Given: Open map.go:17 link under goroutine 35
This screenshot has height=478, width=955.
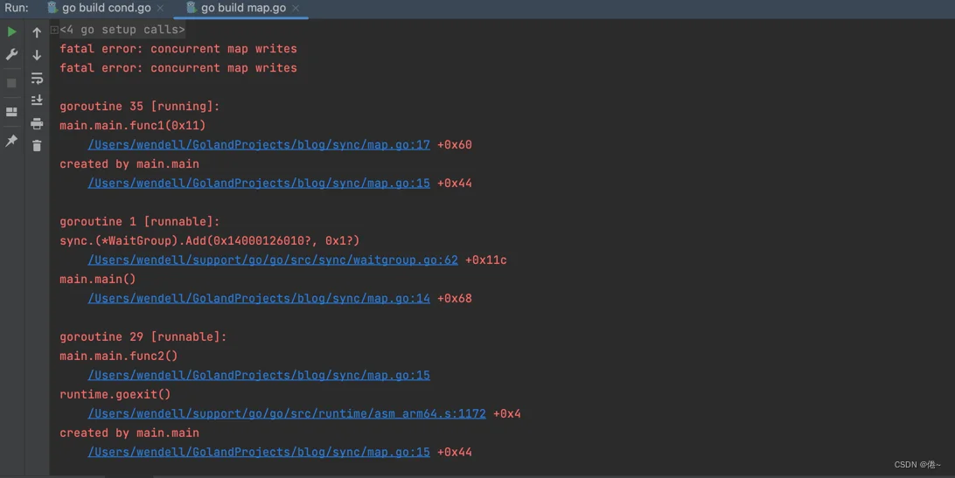Looking at the screenshot, I should [x=258, y=145].
